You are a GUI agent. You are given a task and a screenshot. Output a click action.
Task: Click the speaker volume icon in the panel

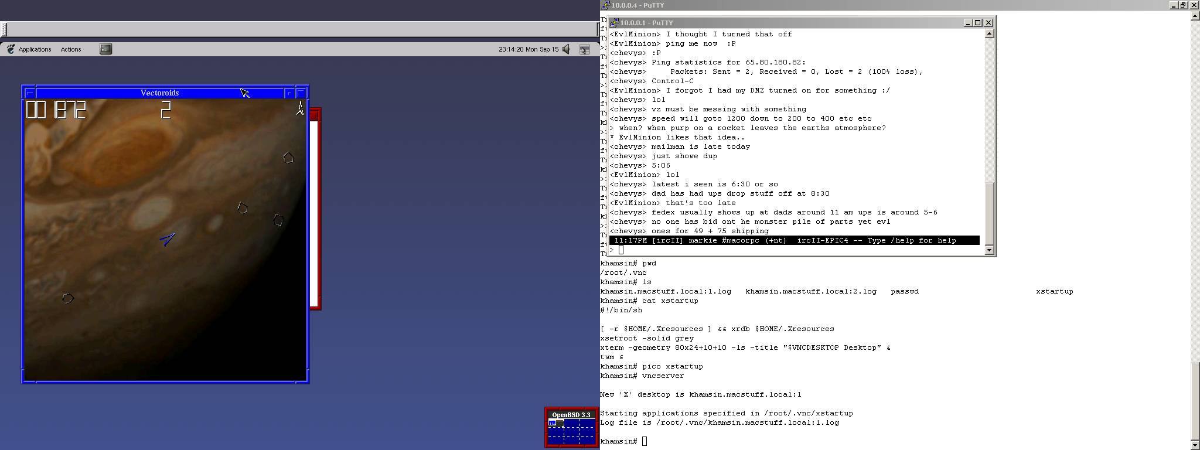pyautogui.click(x=566, y=49)
